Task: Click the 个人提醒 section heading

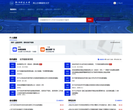Action: coord(13,38)
